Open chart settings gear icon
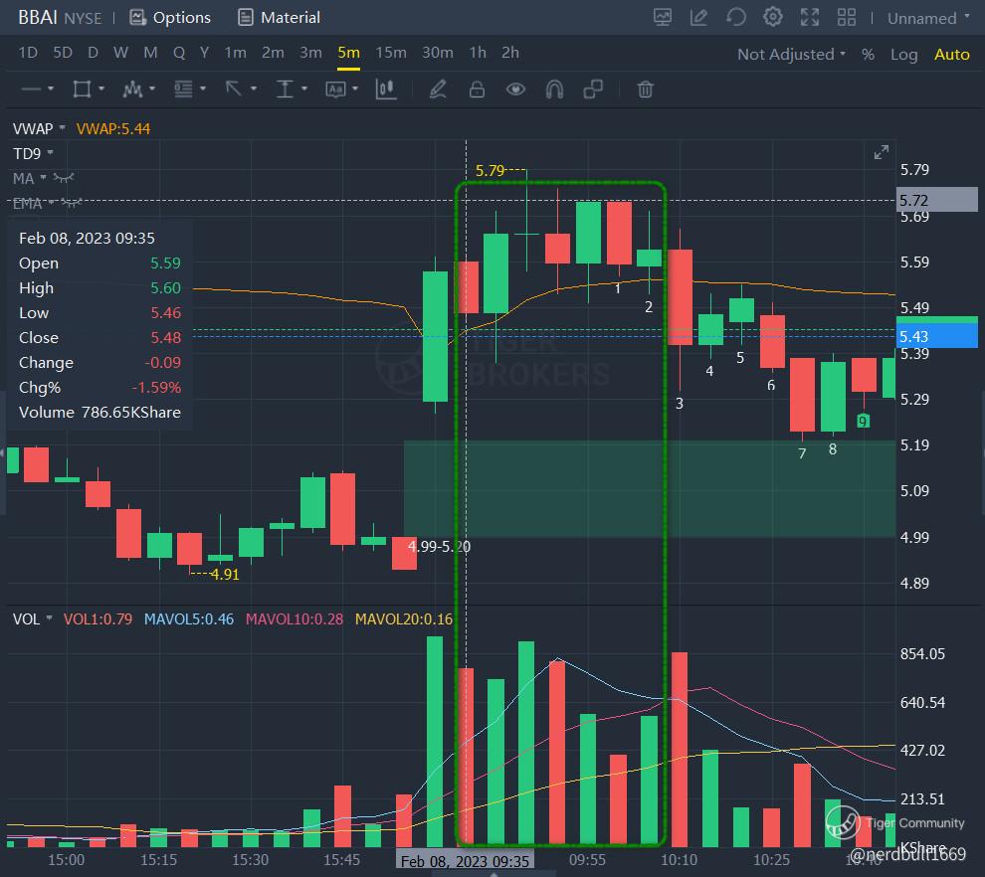This screenshot has width=985, height=877. tap(773, 17)
